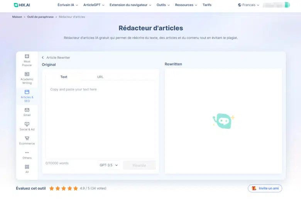The width and height of the screenshot is (301, 199).
Task: Show the All tools grid icon
Action: click(x=27, y=167)
